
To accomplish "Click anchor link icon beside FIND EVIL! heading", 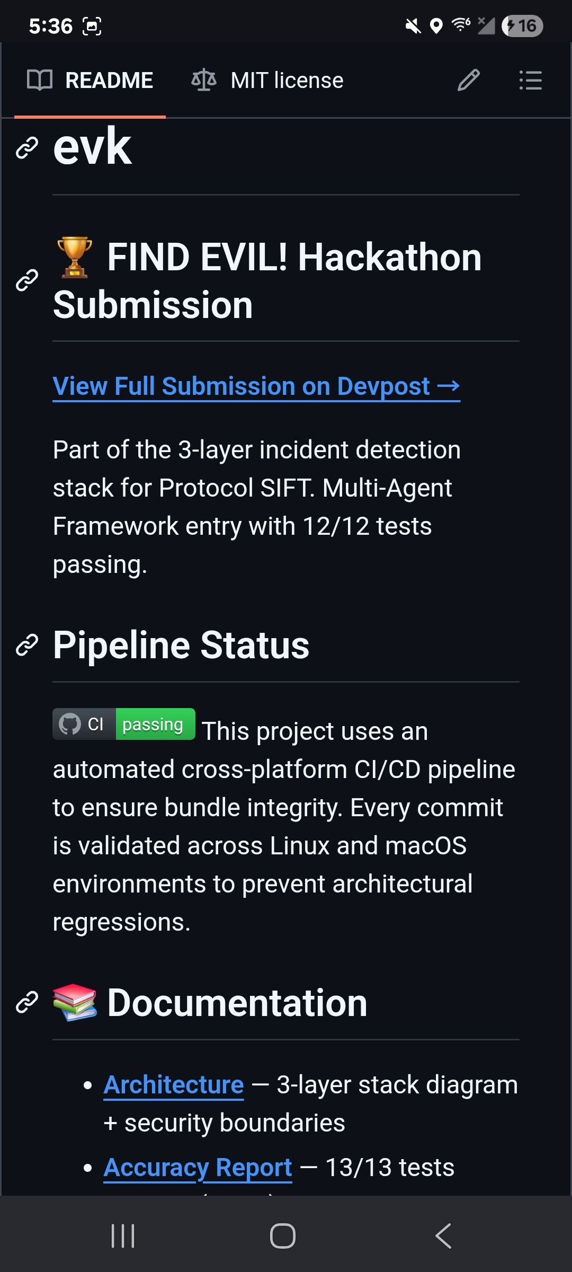I will coord(27,280).
